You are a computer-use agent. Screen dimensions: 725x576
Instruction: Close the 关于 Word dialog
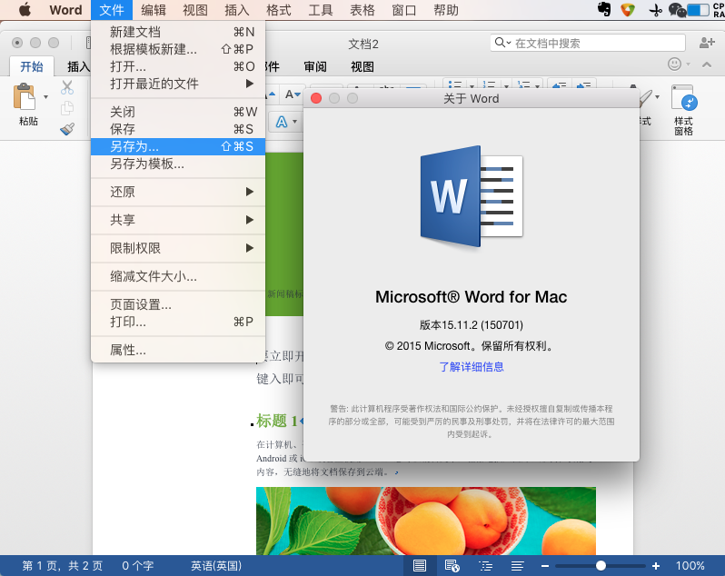click(x=316, y=98)
